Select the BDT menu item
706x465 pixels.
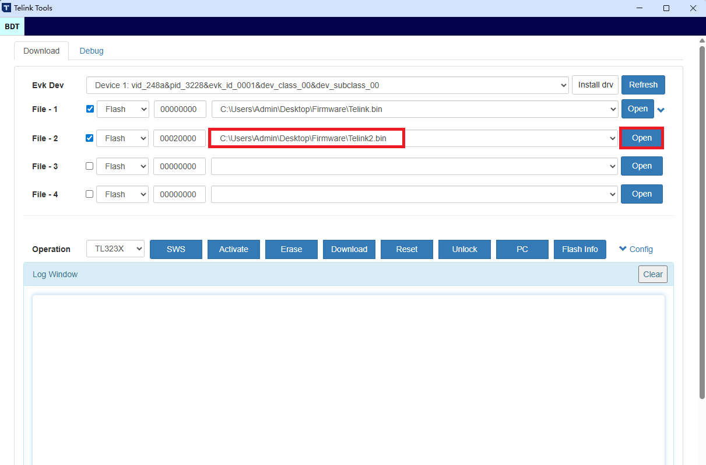(12, 26)
